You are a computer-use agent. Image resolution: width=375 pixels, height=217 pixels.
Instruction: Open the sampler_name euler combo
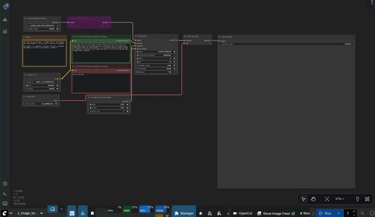point(156,65)
